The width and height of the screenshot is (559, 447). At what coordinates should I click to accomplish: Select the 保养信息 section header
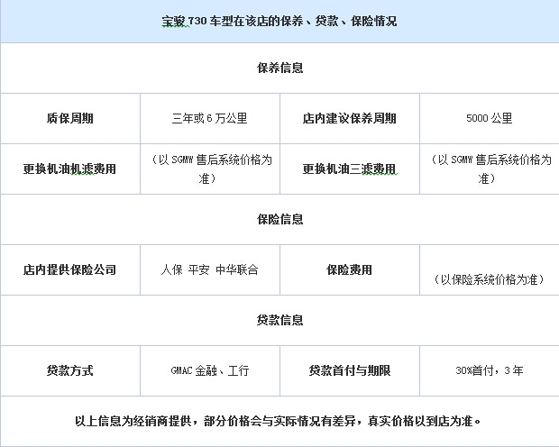click(279, 68)
